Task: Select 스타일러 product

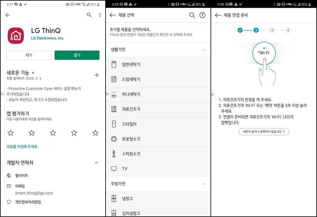Action: [158, 124]
